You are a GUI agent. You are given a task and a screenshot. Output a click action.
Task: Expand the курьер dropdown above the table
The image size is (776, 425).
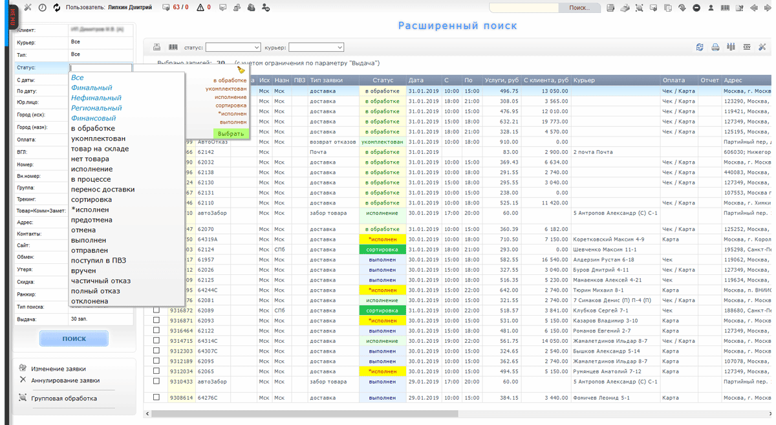(316, 47)
